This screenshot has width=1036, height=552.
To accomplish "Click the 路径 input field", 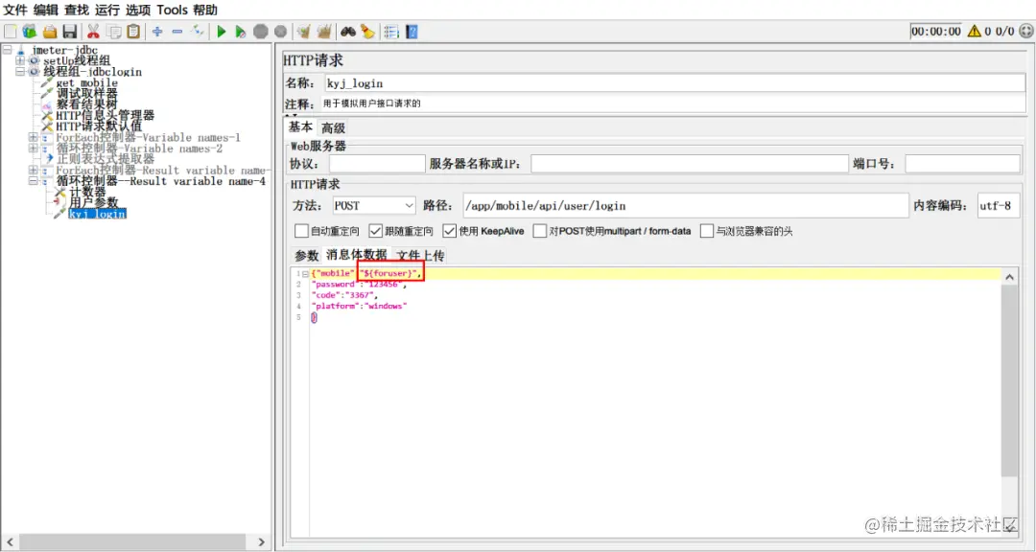I will [685, 205].
